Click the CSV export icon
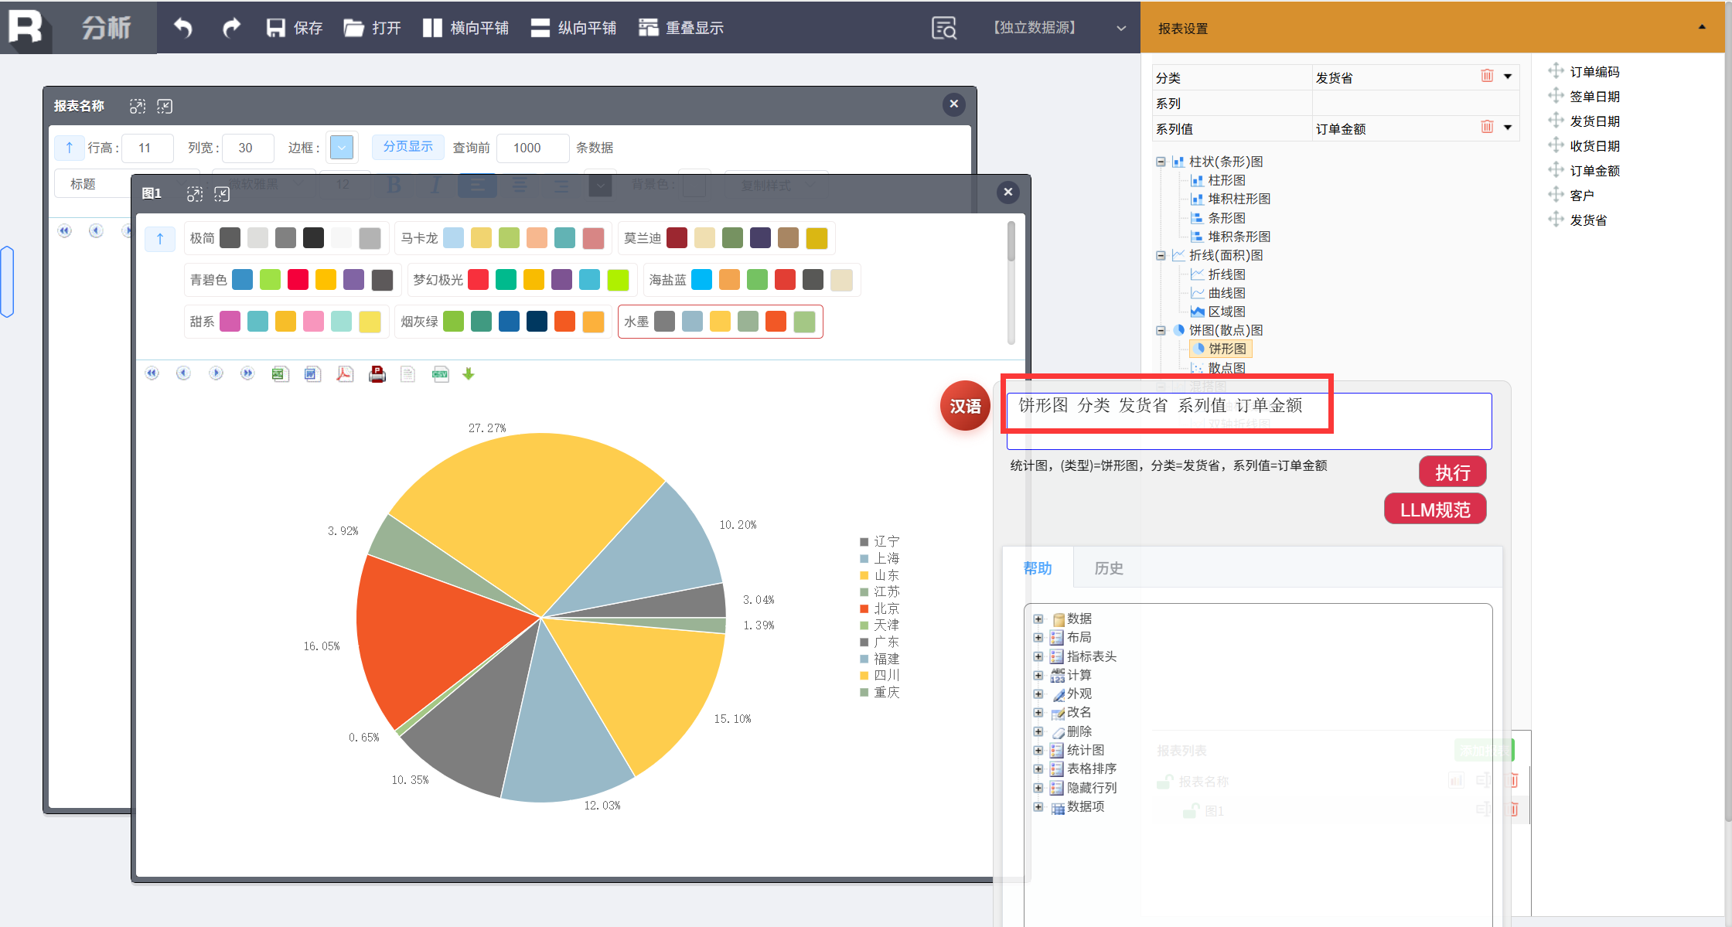 click(440, 374)
